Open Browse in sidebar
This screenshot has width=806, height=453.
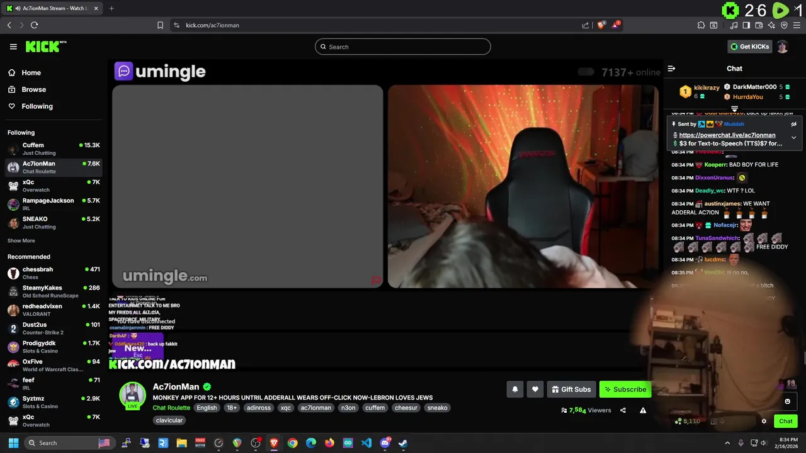[x=33, y=89]
